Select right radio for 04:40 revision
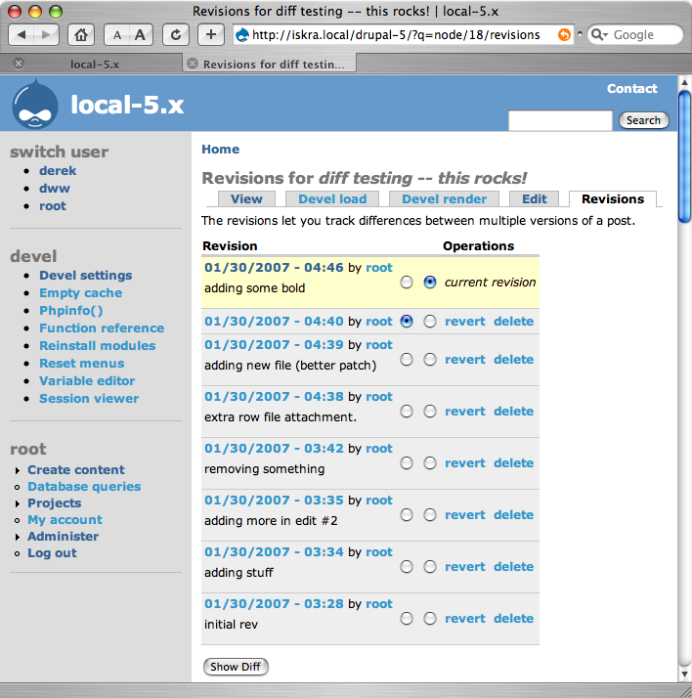692x698 pixels. tap(430, 321)
